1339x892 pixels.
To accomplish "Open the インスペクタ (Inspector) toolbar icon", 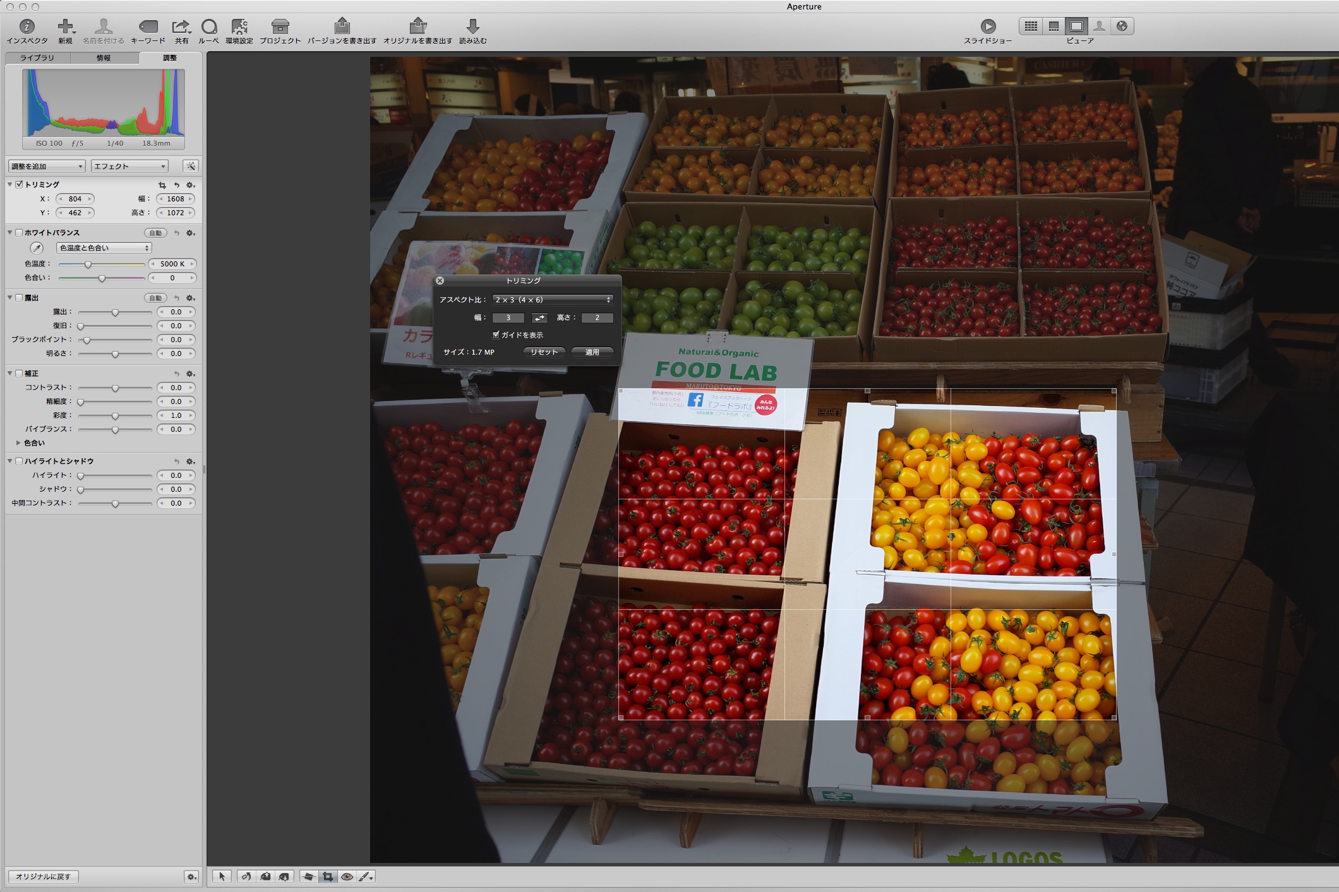I will point(27,27).
